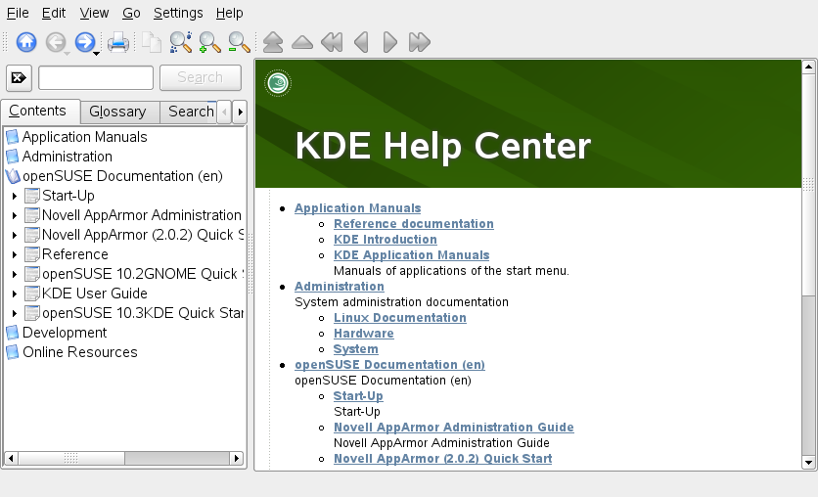Click inside the search text field
Image resolution: width=818 pixels, height=497 pixels.
(95, 78)
